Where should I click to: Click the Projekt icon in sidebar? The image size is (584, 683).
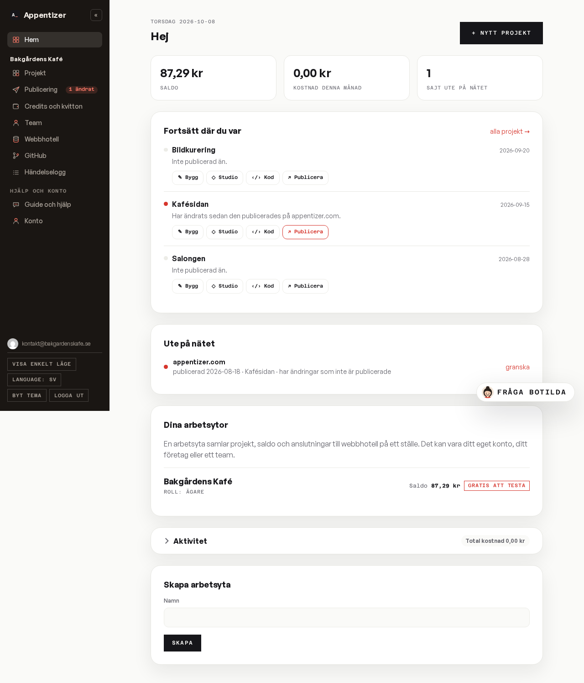pos(16,73)
